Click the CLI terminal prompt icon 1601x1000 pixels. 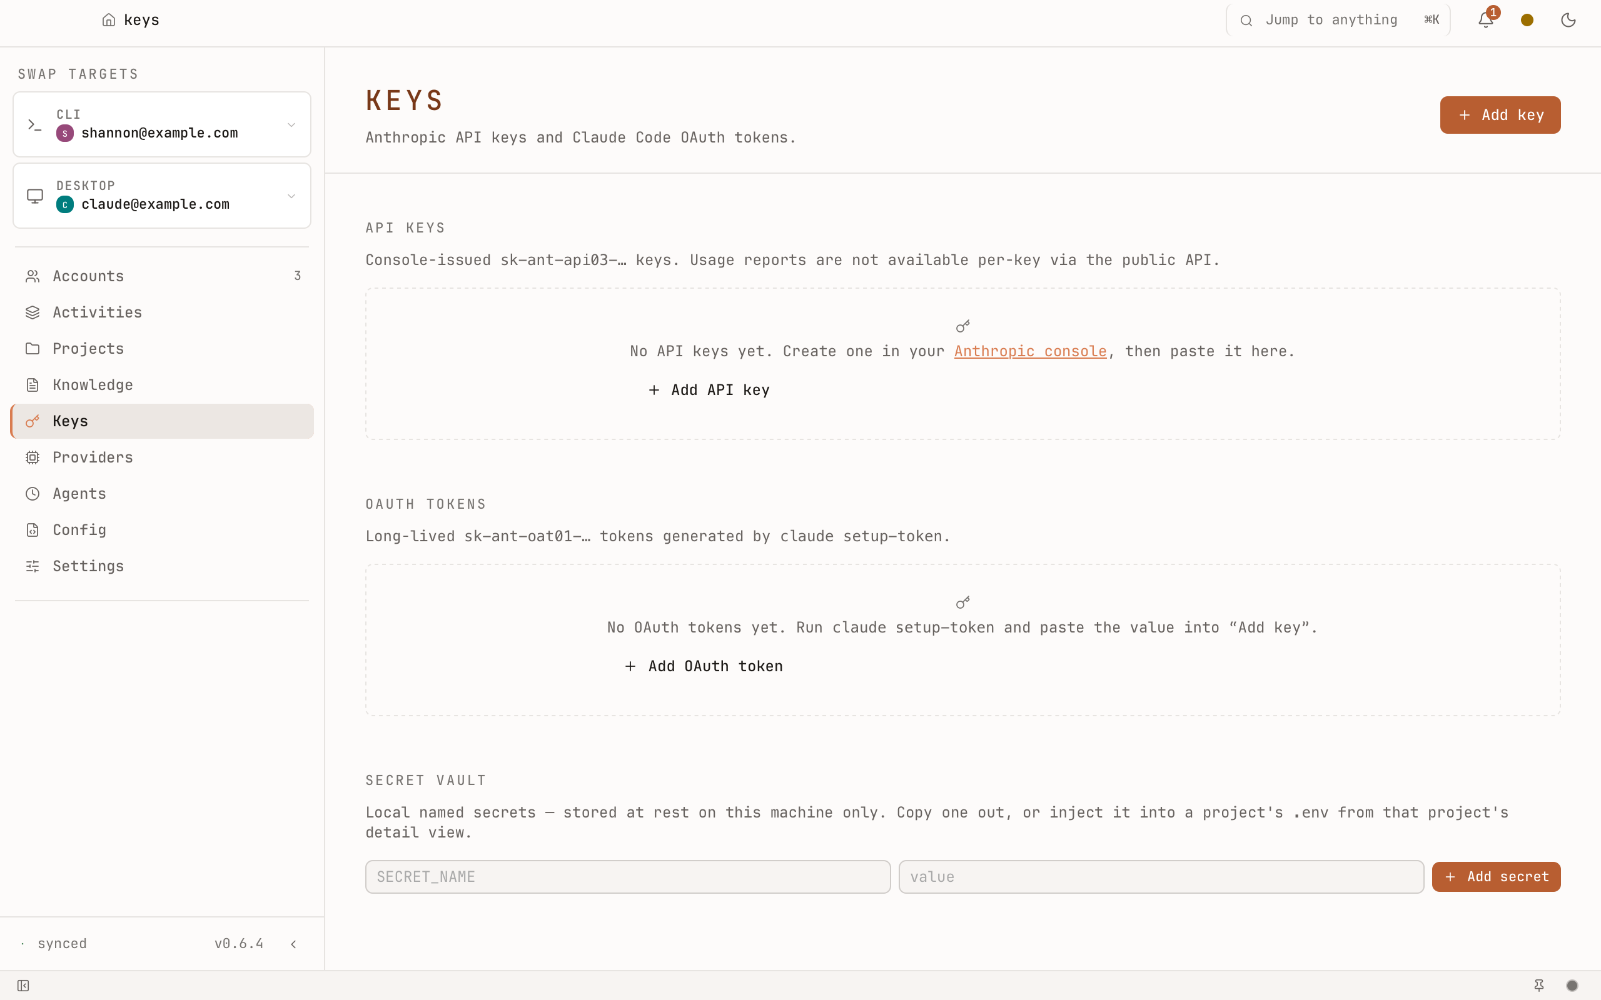34,125
